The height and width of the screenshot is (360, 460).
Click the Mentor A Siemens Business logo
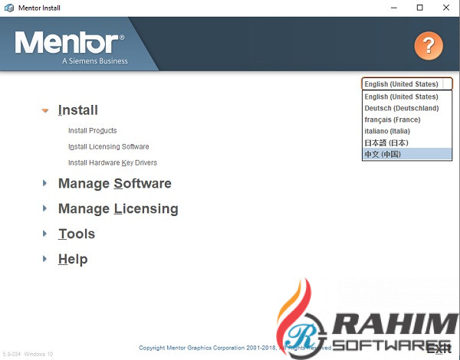tap(71, 47)
